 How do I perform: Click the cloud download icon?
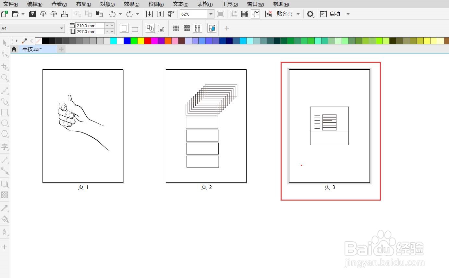[43, 14]
